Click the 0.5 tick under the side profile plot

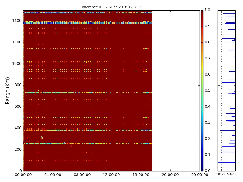pos(226,174)
